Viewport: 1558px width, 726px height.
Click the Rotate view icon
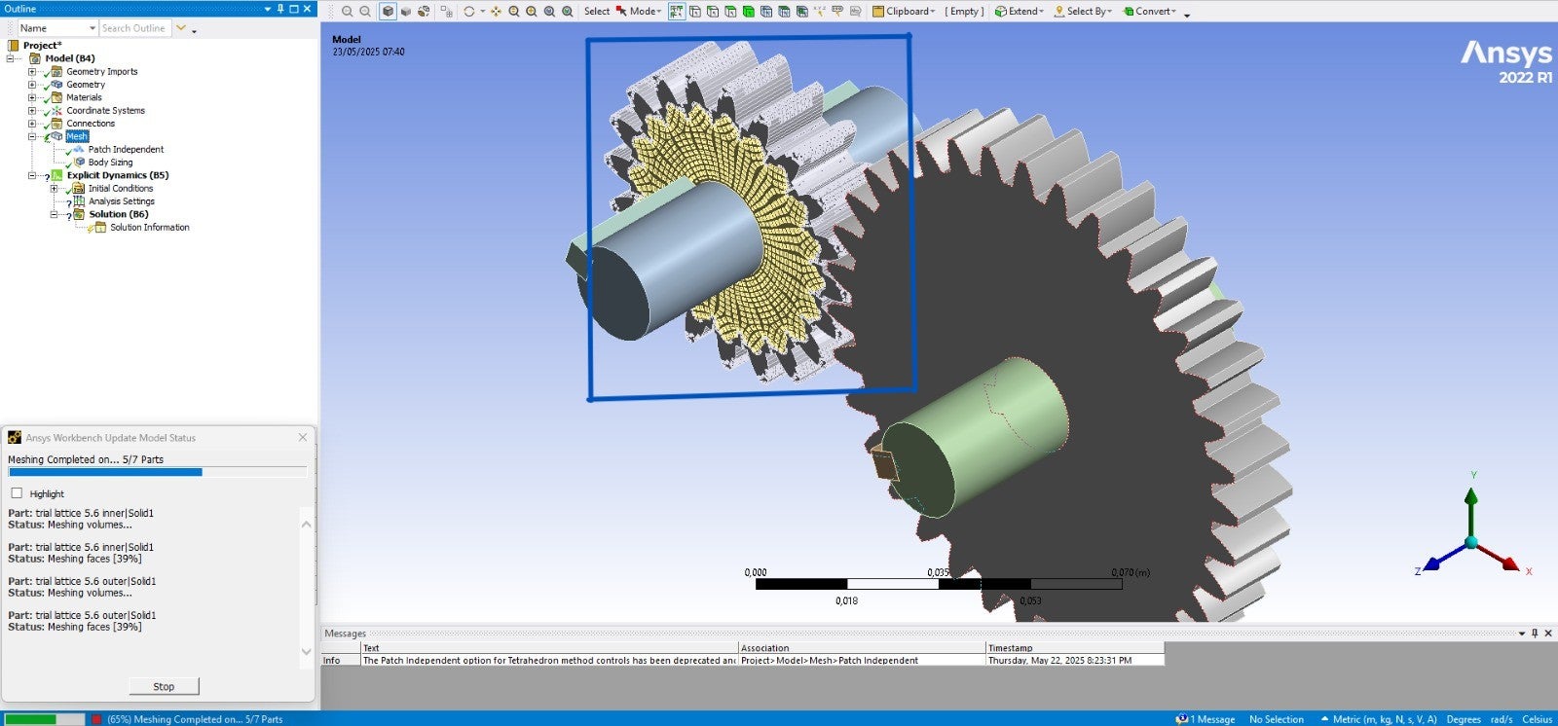[469, 12]
